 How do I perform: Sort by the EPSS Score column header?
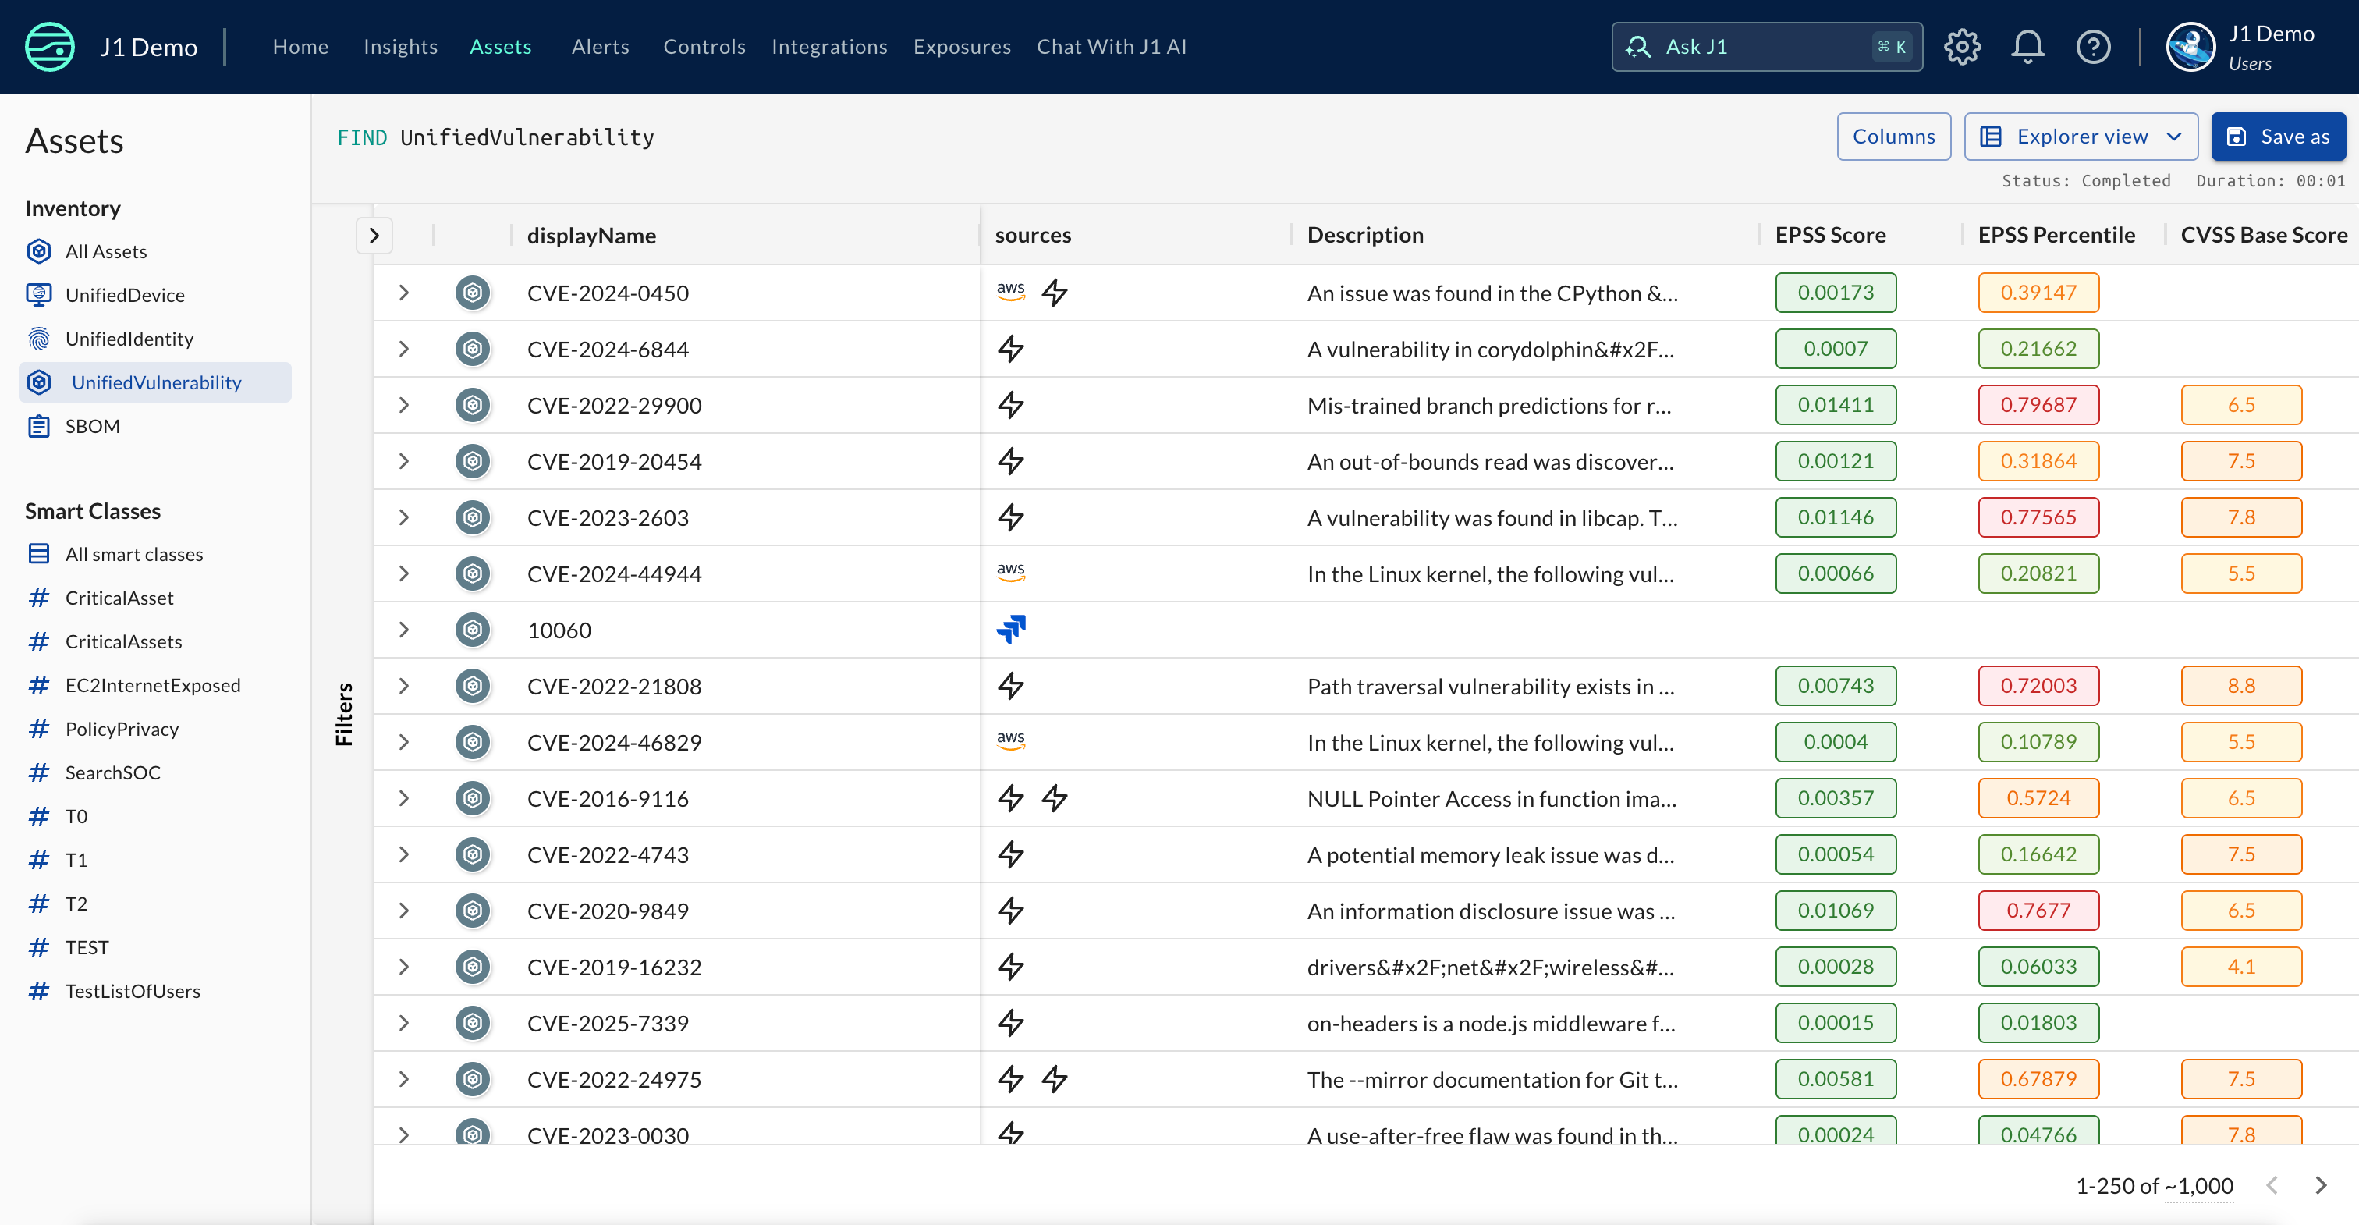1829,236
